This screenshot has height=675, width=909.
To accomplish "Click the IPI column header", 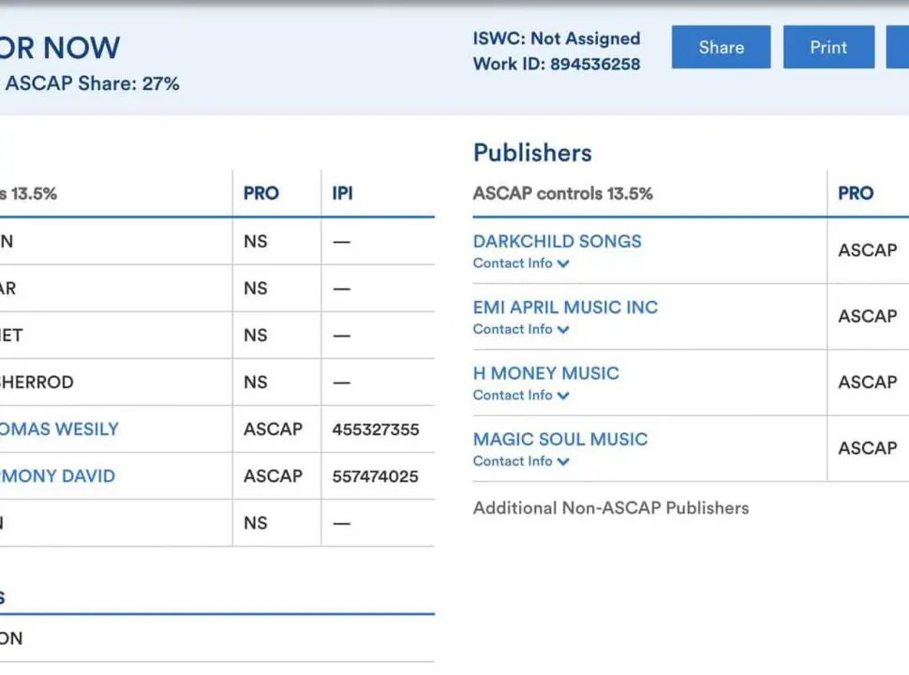I will [342, 193].
